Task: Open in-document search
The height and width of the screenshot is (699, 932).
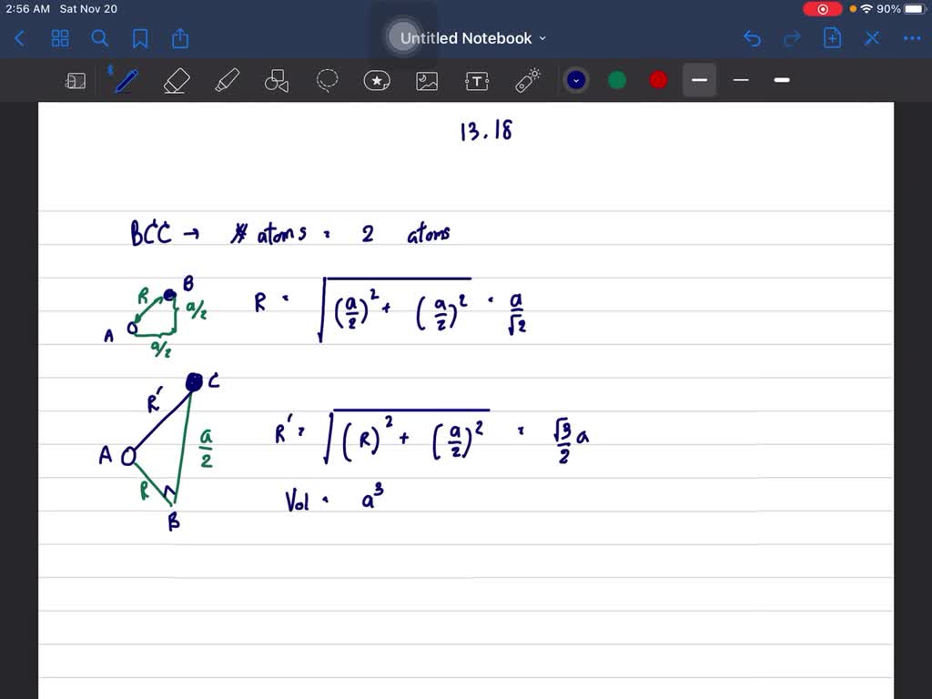Action: click(x=100, y=38)
